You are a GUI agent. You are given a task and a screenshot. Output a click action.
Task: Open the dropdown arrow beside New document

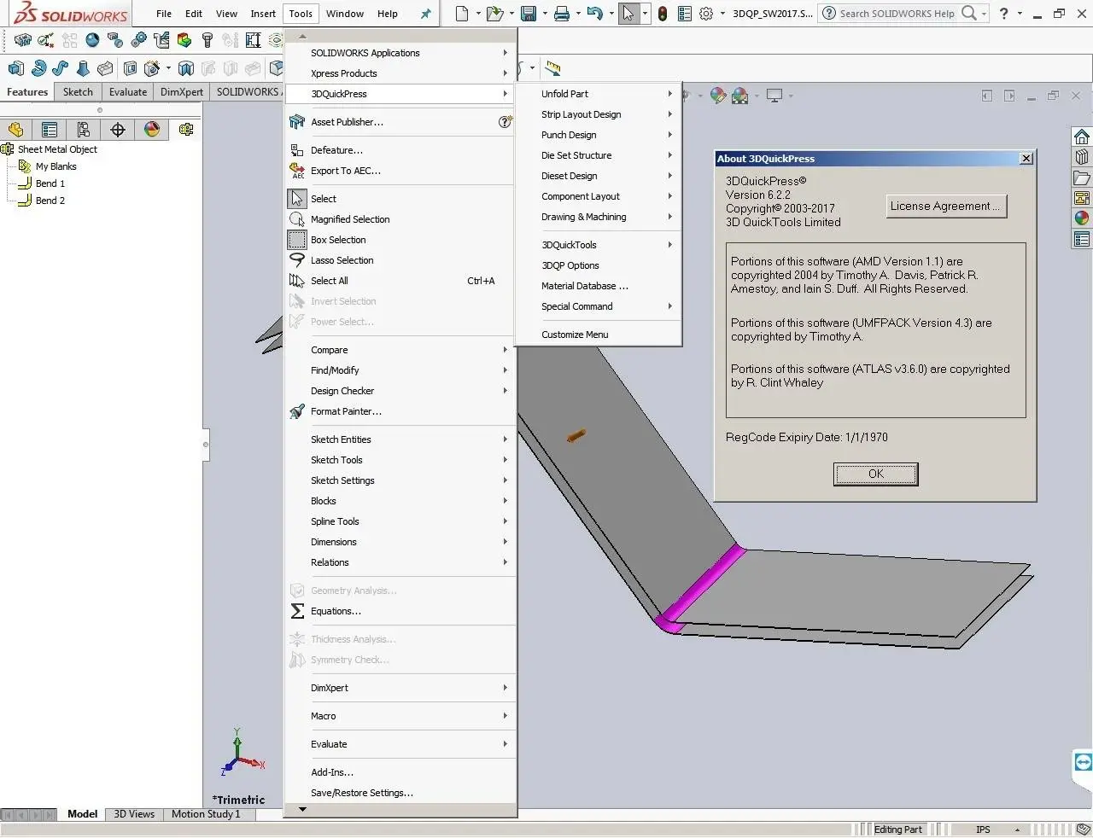(x=478, y=14)
